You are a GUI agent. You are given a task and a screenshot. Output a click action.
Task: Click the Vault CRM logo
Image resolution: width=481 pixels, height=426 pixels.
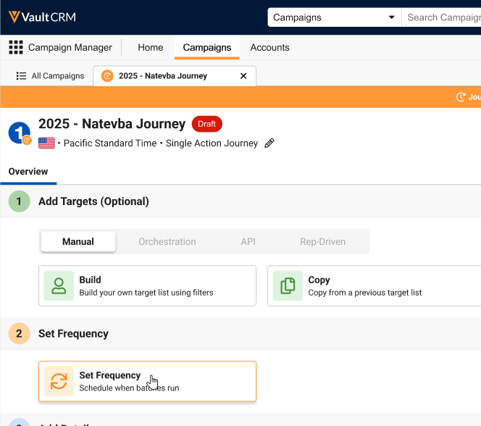[x=42, y=17]
